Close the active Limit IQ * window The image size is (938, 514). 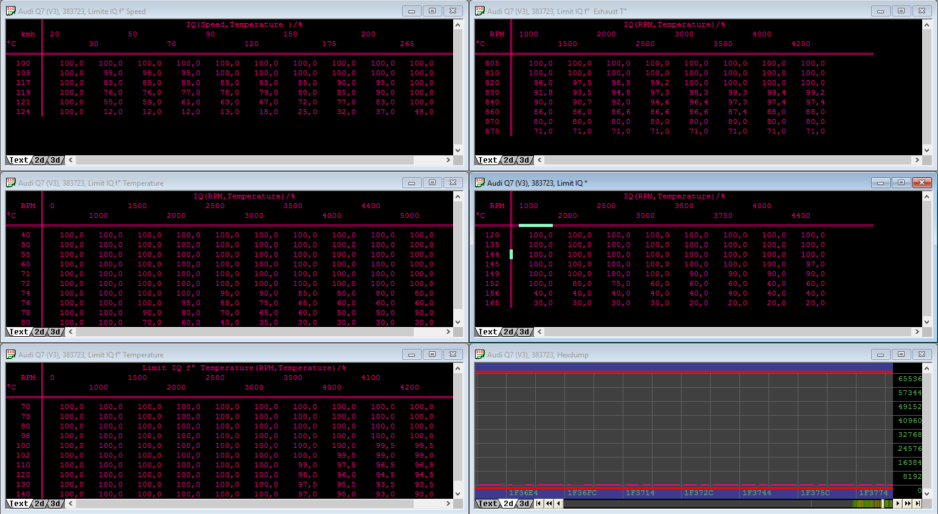point(922,183)
